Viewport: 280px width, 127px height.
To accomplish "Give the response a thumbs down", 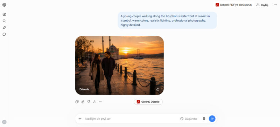I will [89, 102].
